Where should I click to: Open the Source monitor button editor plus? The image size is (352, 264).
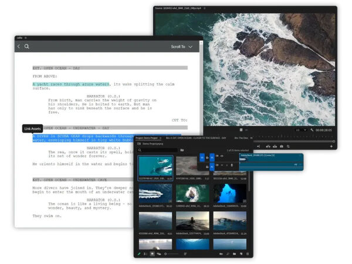(331, 146)
